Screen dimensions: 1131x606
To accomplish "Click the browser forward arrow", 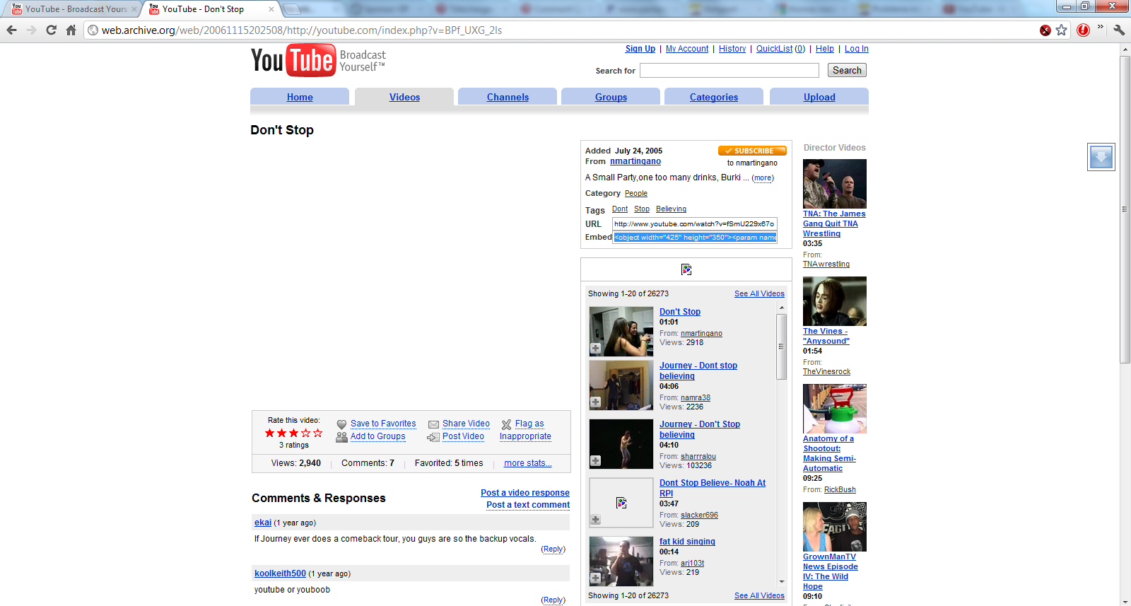I will 31,30.
